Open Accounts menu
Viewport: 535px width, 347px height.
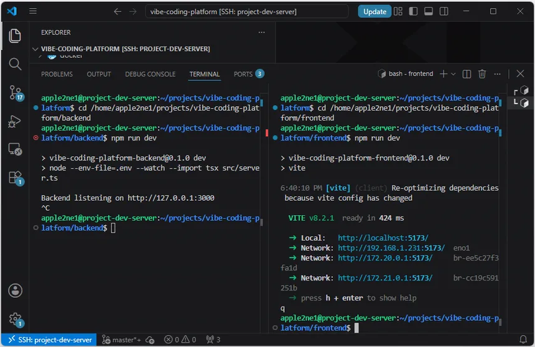(15, 290)
